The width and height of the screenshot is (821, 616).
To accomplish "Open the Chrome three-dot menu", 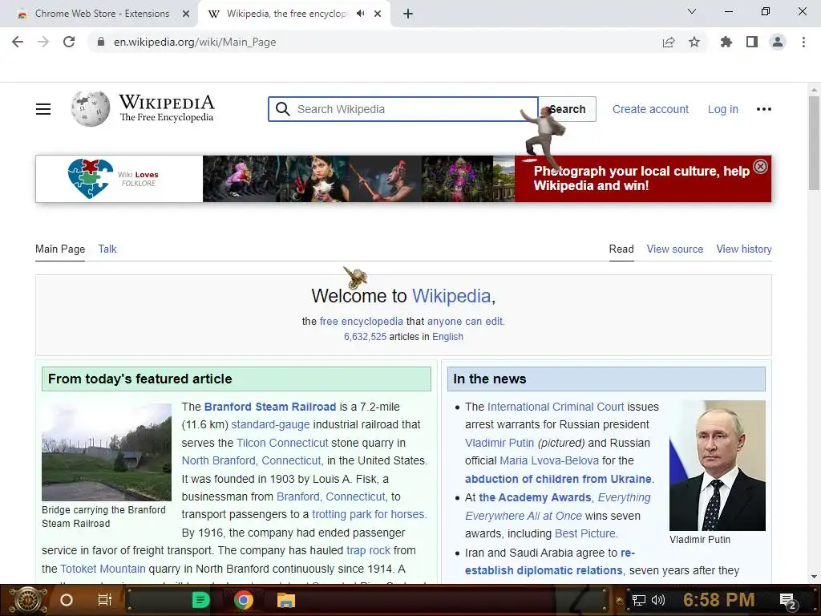I will pos(803,42).
